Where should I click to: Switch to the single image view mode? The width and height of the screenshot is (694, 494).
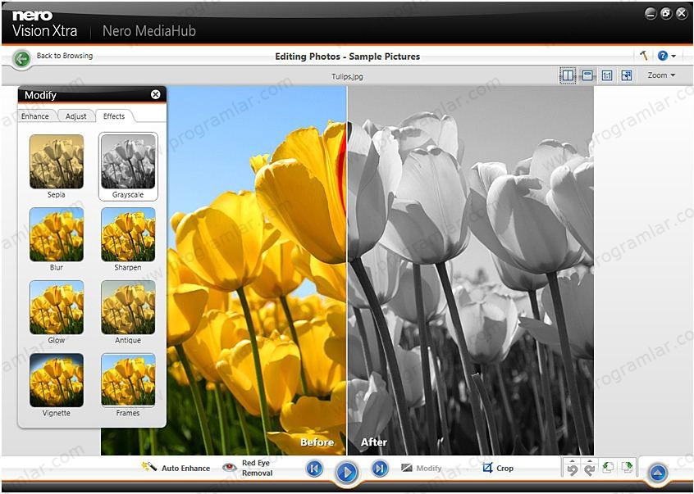point(587,75)
